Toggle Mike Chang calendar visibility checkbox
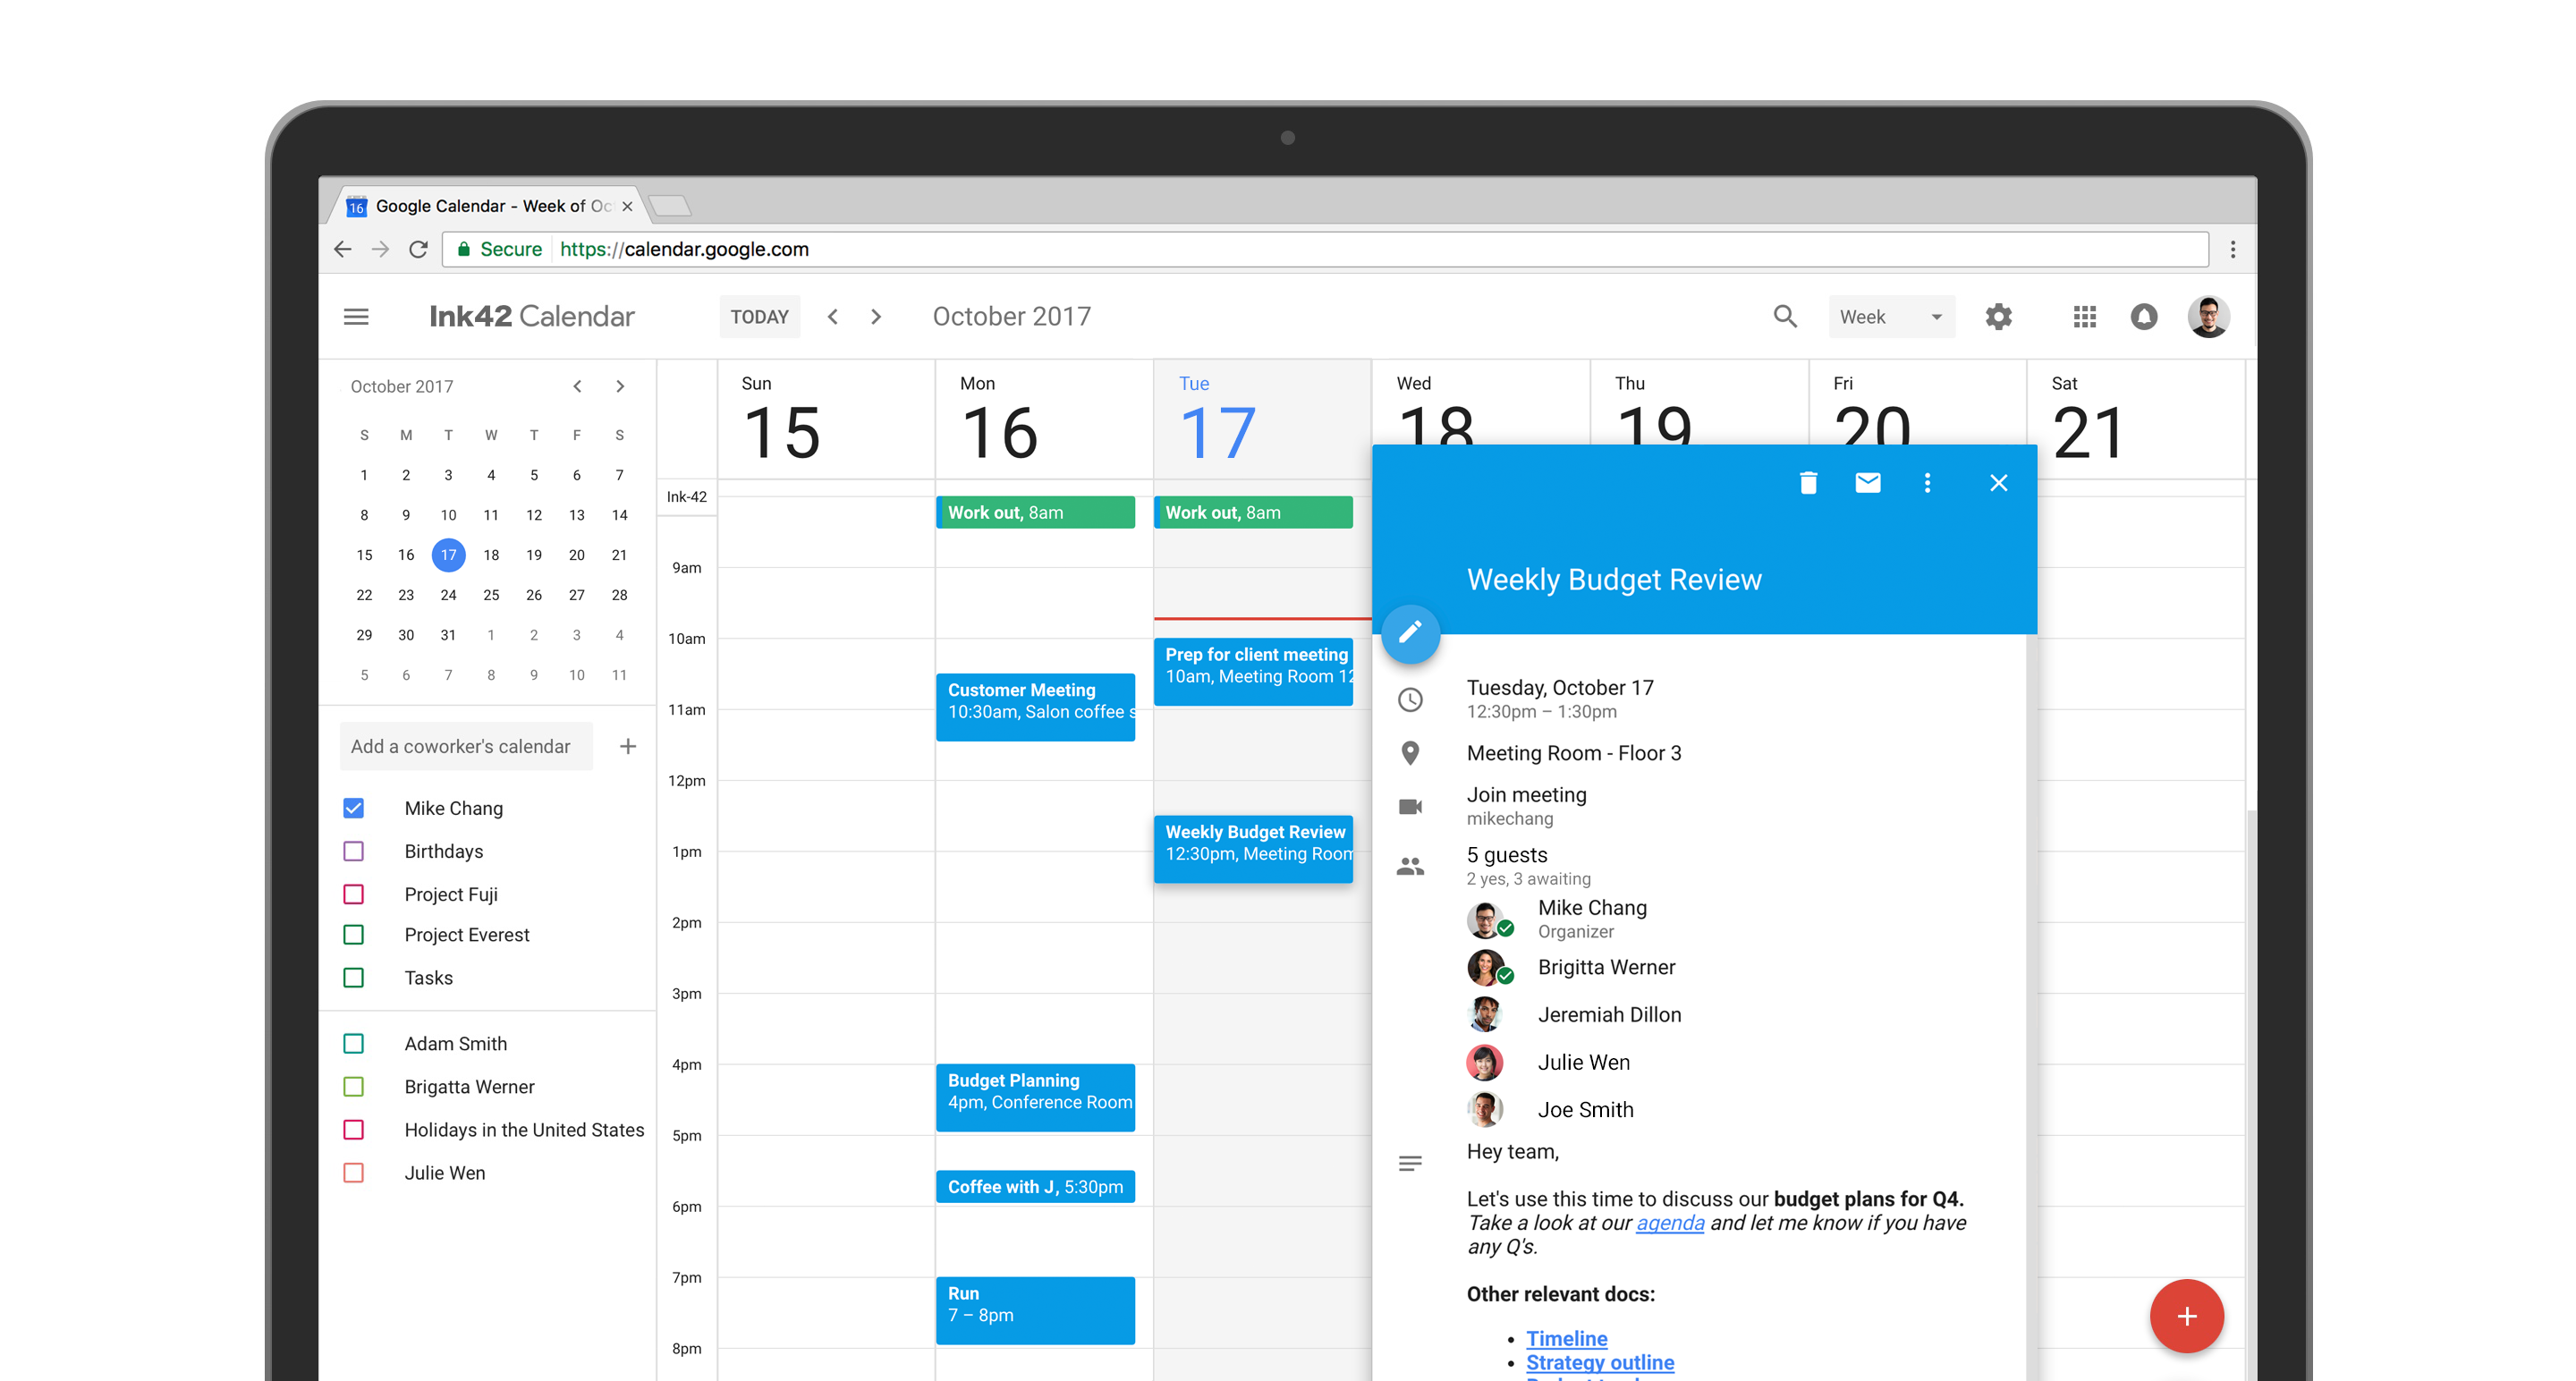The width and height of the screenshot is (2576, 1381). point(356,807)
